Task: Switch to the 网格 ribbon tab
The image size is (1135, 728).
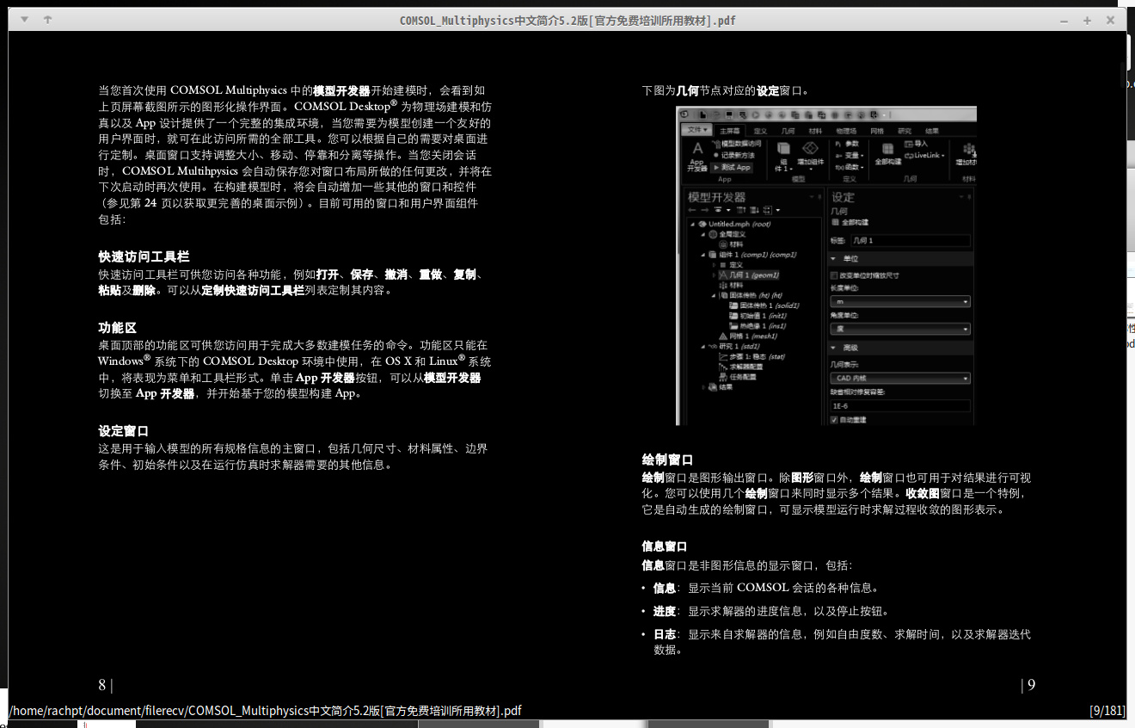Action: [x=877, y=131]
